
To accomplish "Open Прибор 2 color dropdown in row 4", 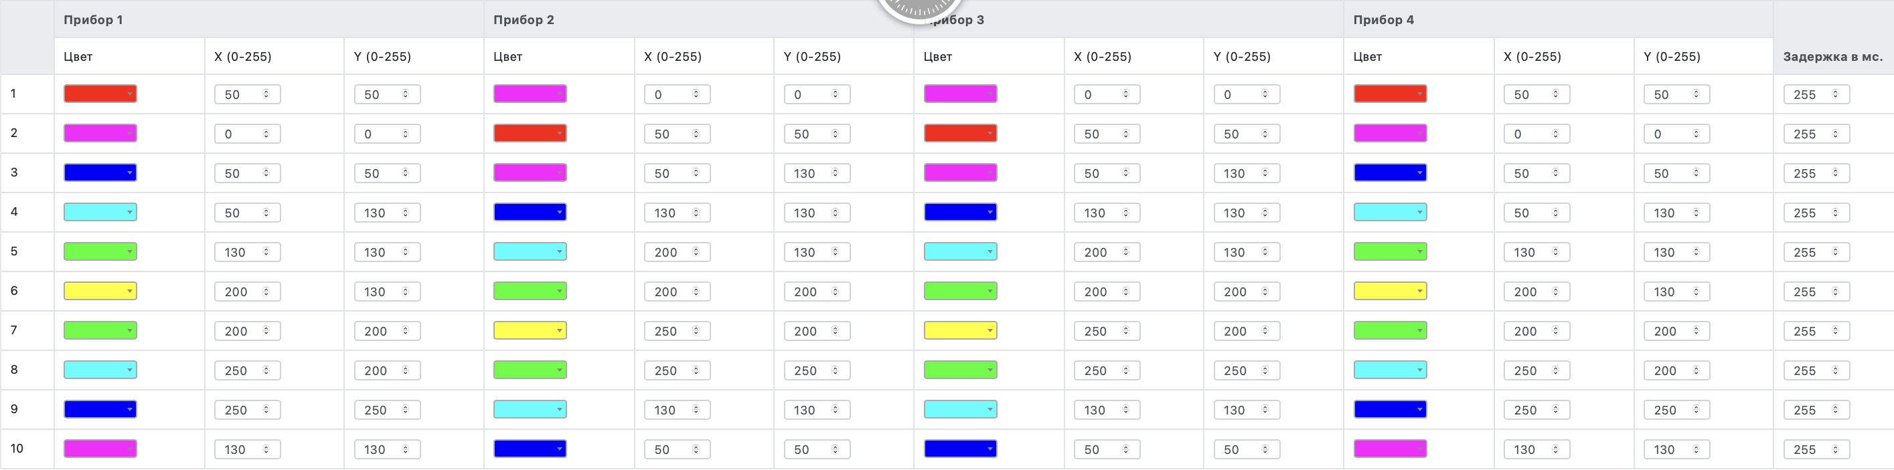I will point(560,212).
